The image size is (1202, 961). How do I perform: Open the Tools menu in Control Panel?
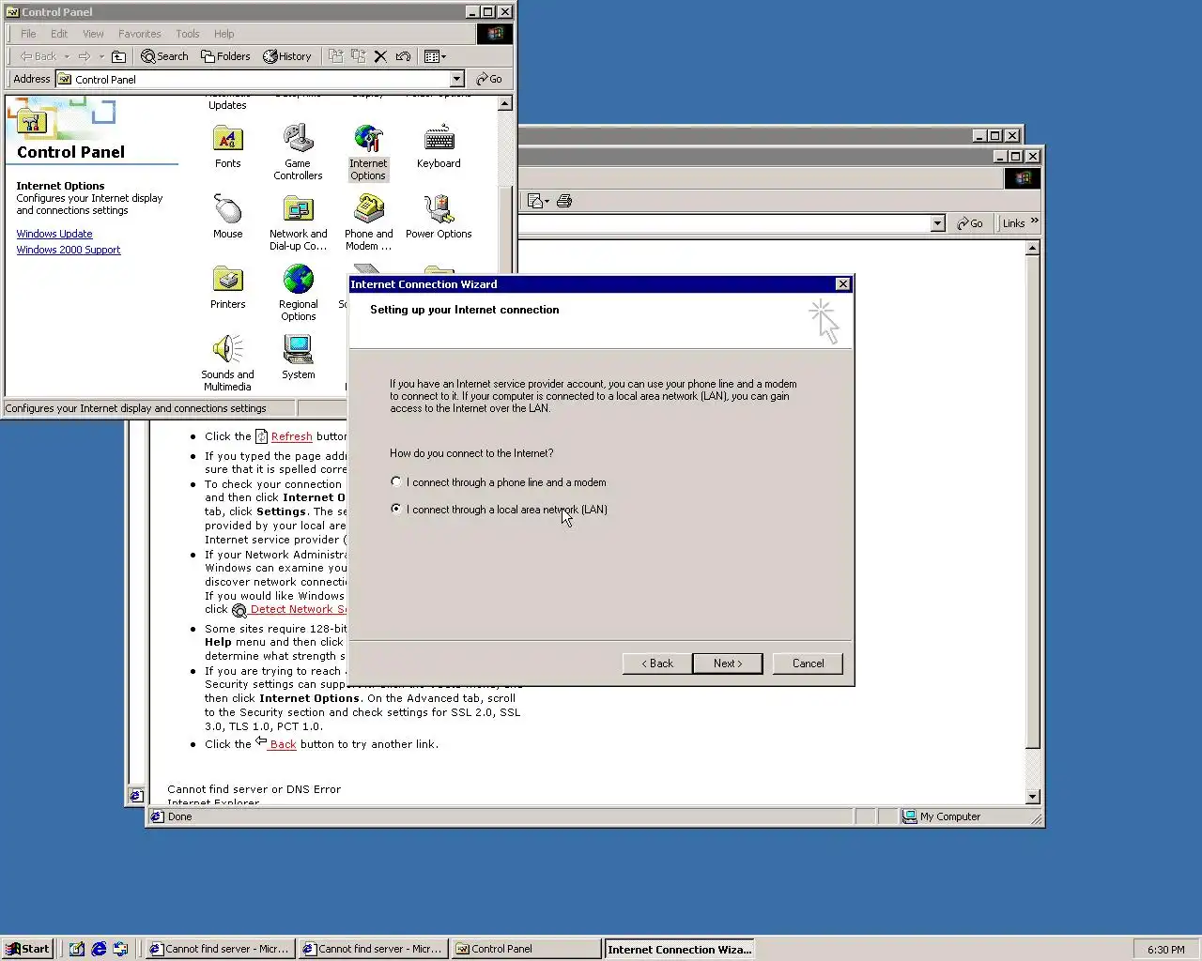pyautogui.click(x=188, y=34)
